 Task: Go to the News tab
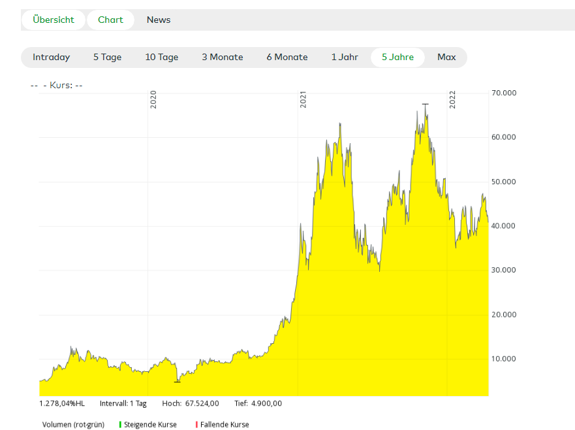(159, 20)
